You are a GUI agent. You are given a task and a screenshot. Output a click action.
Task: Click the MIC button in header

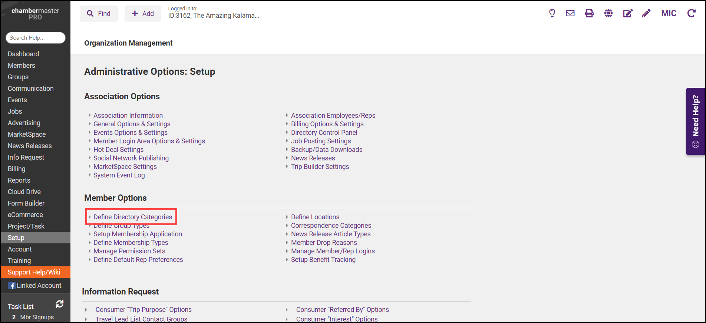tap(669, 13)
